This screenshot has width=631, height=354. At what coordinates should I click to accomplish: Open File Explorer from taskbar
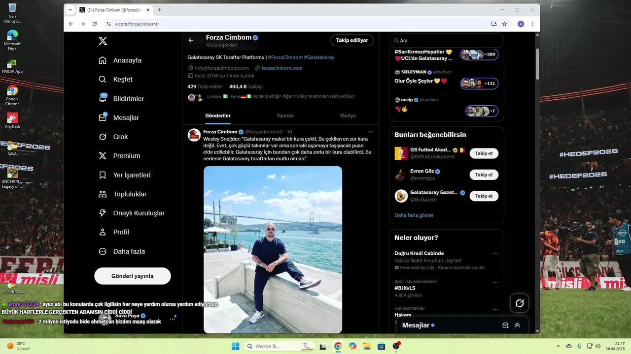367,346
